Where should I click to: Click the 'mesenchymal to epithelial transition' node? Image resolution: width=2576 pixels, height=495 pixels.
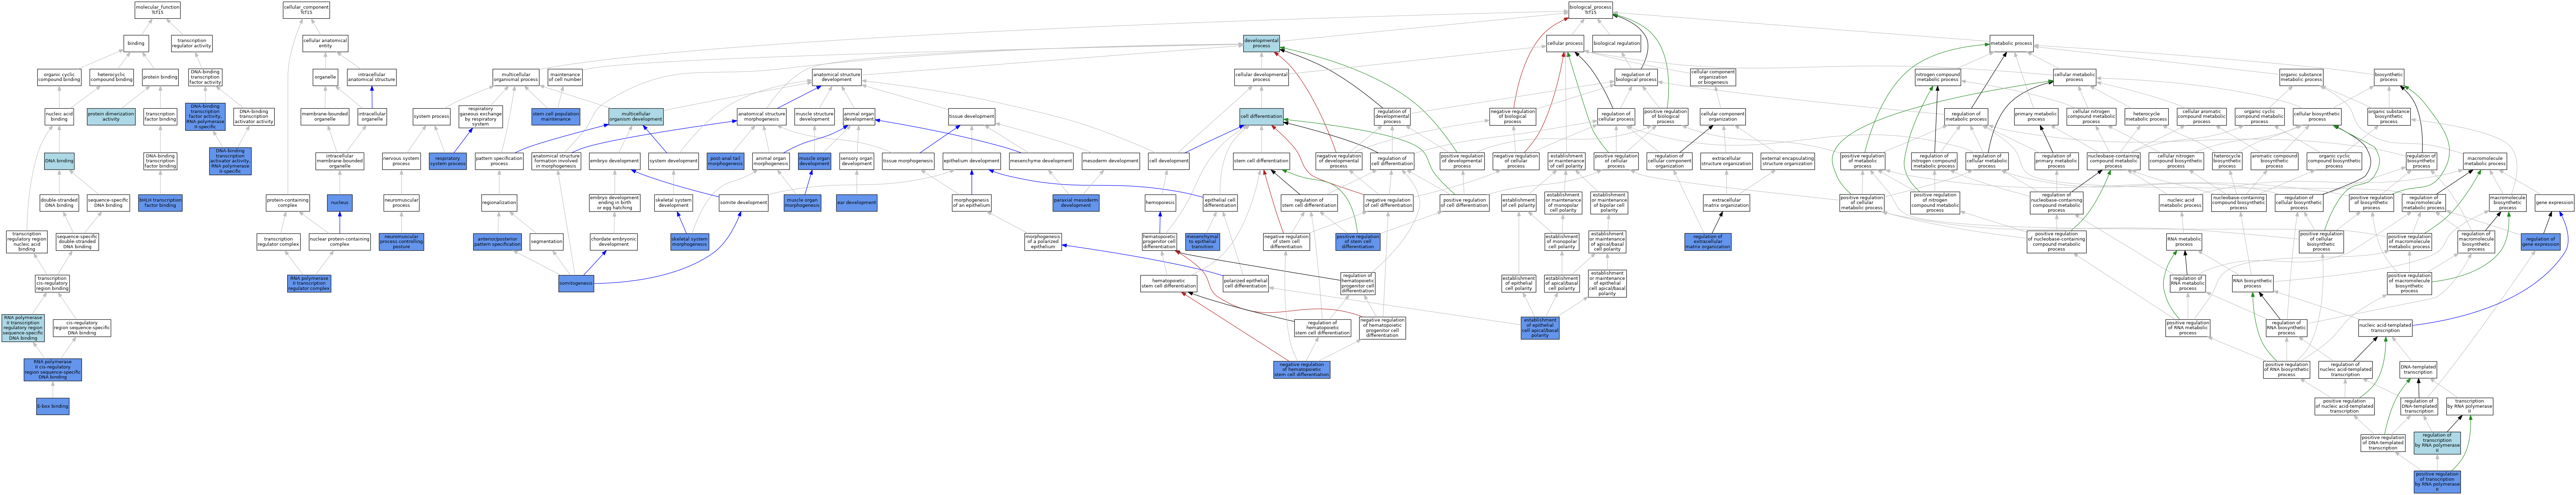pos(1202,242)
